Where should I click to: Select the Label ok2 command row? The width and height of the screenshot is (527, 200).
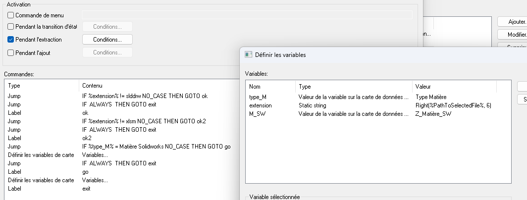(16, 138)
